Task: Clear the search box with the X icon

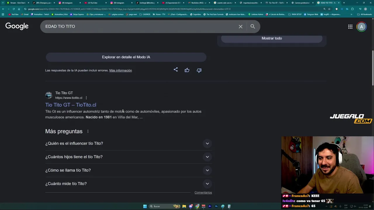Action: [240, 27]
